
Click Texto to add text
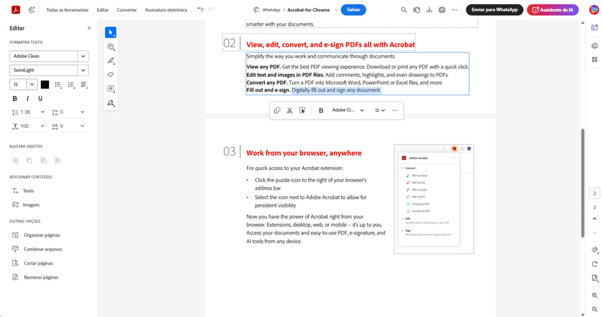(x=23, y=191)
